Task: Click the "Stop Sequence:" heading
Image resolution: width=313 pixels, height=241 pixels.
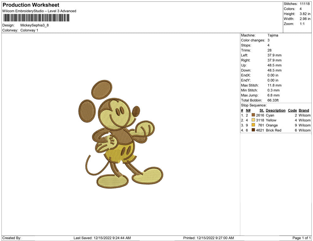Action: 254,105
